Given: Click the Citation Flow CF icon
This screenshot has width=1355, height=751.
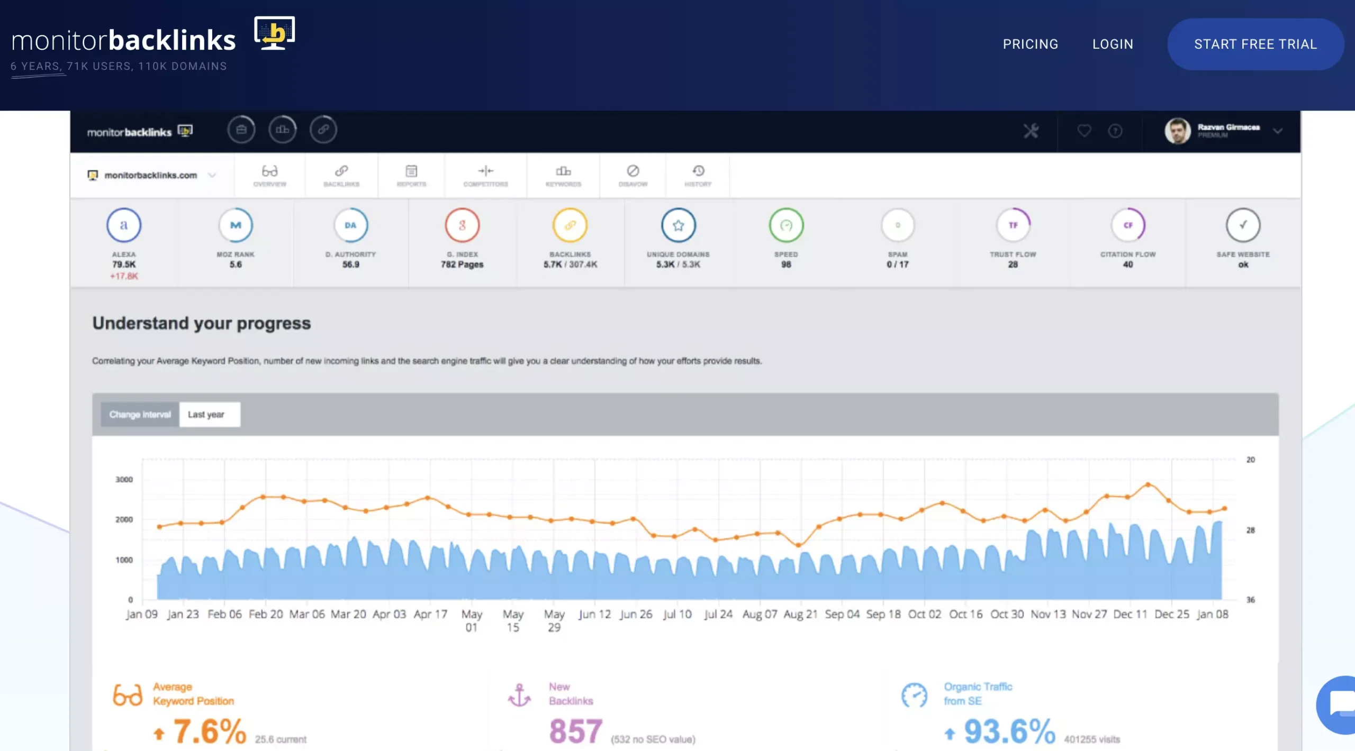Looking at the screenshot, I should click(x=1128, y=225).
